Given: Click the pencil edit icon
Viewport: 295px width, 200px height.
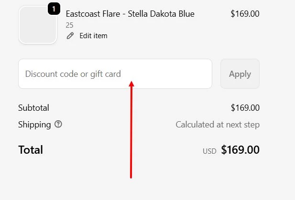Looking at the screenshot, I should pos(70,36).
